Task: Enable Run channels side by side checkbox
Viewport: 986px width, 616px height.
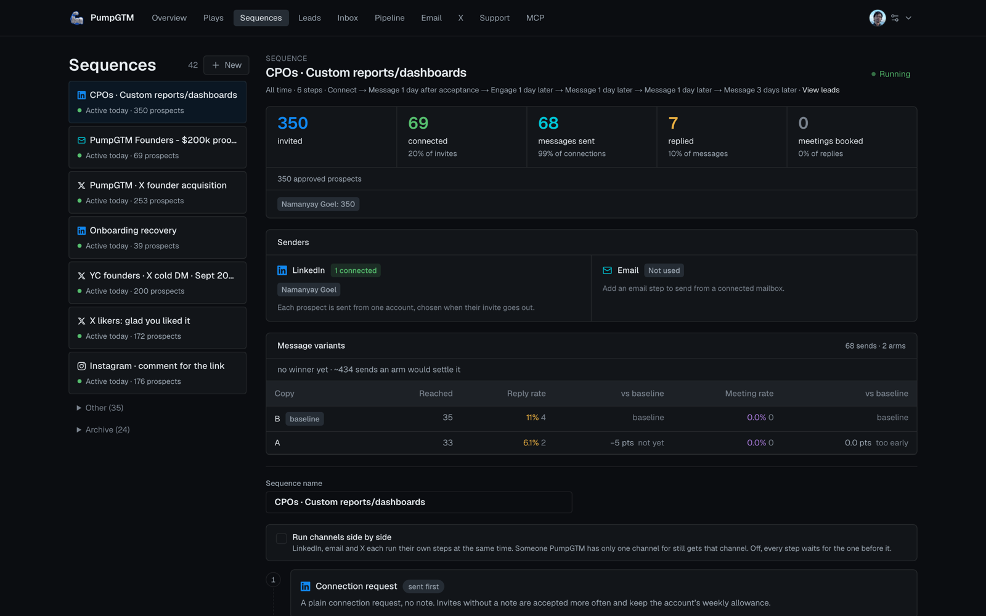Action: (282, 538)
